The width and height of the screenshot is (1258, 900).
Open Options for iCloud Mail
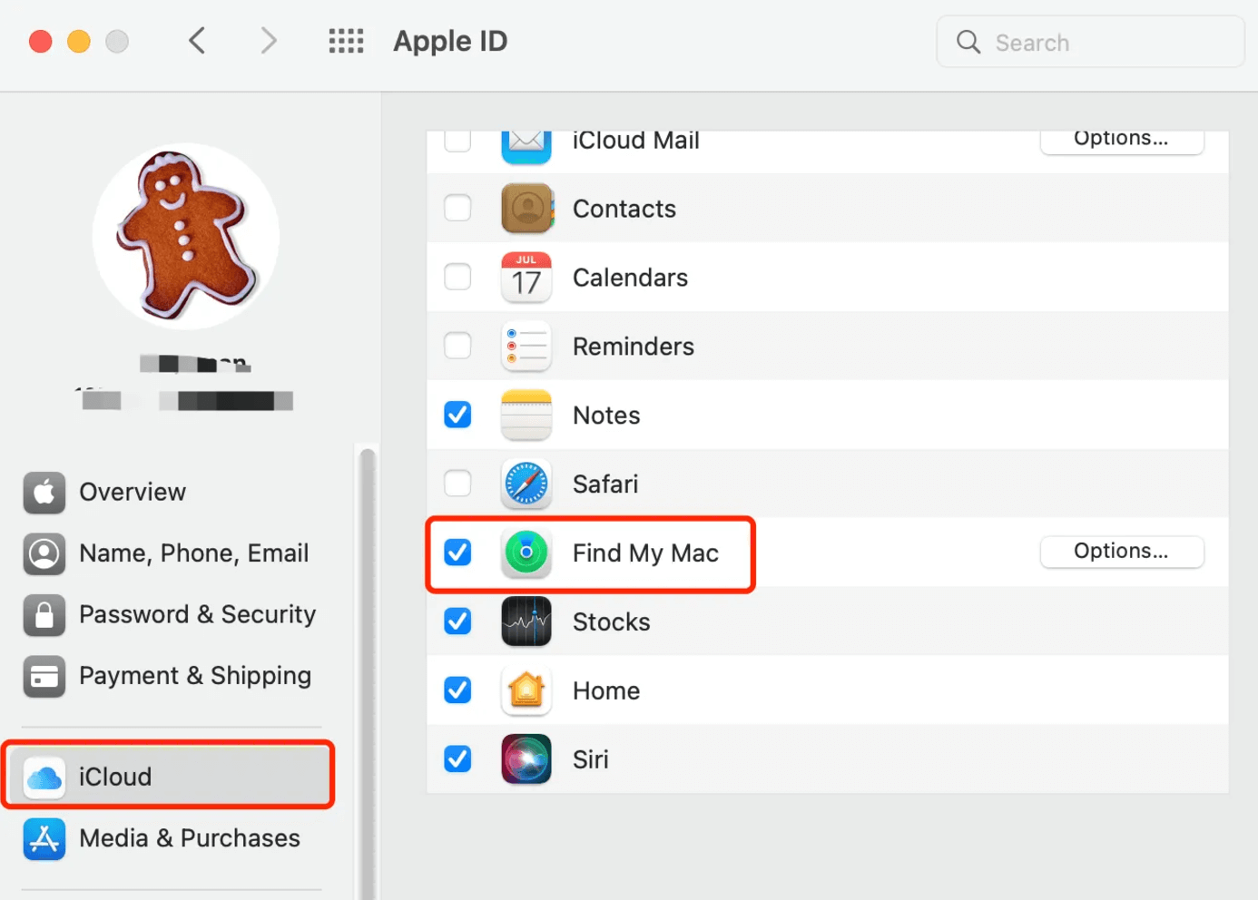click(x=1122, y=139)
